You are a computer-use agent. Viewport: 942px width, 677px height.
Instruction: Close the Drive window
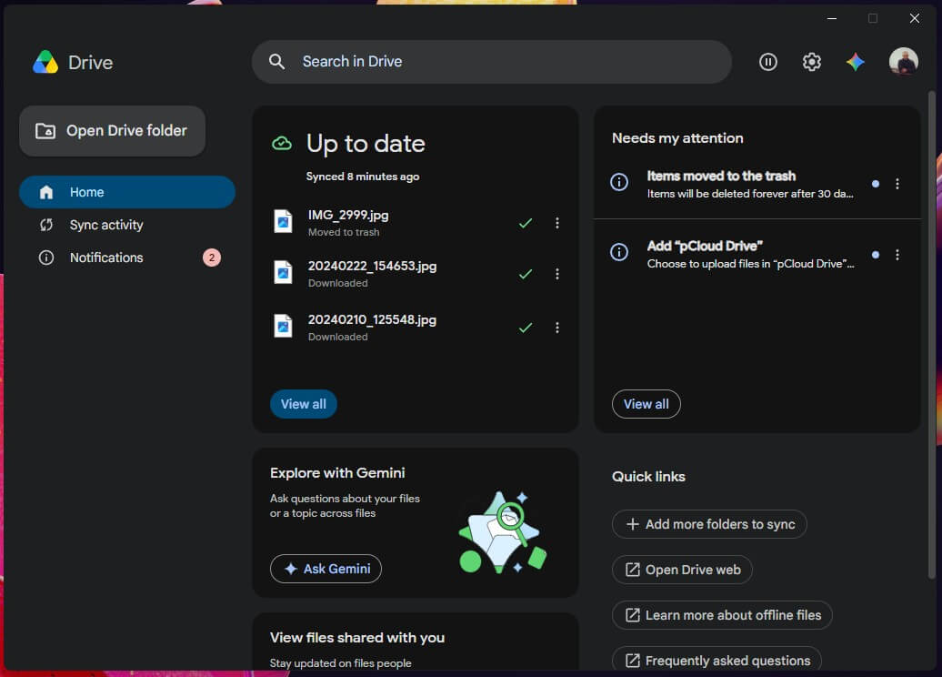[915, 18]
